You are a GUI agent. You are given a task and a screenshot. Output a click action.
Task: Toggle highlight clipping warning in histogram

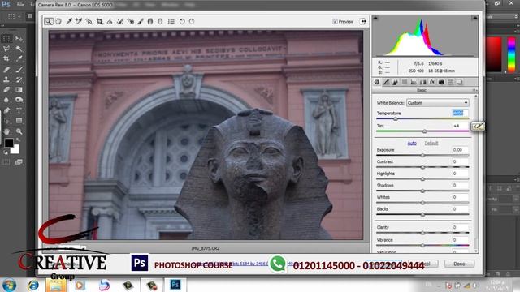tap(474, 18)
